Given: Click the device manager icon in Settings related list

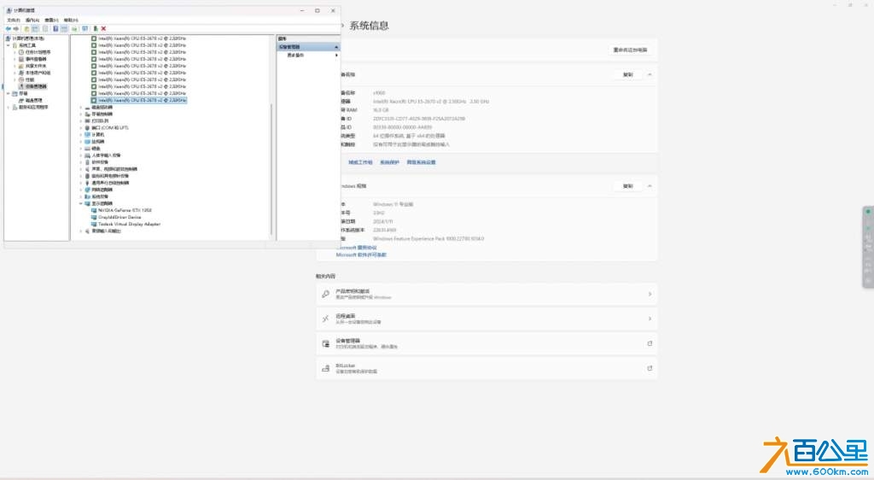Looking at the screenshot, I should pos(325,343).
